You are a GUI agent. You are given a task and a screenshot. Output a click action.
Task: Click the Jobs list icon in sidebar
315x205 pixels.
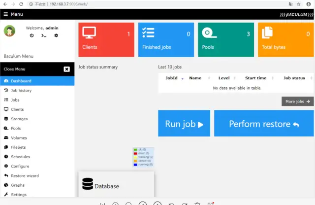click(6, 100)
